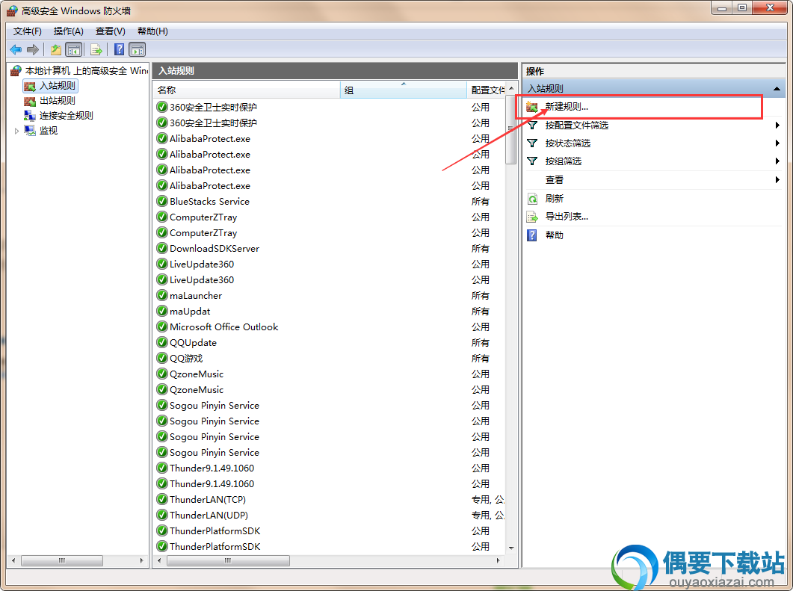793x591 pixels.
Task: Click the Up one level folder icon
Action: click(55, 49)
